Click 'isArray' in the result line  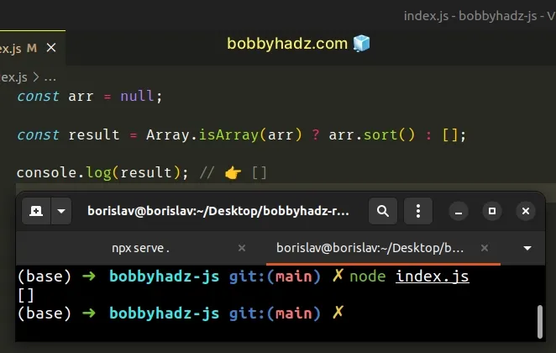(228, 134)
